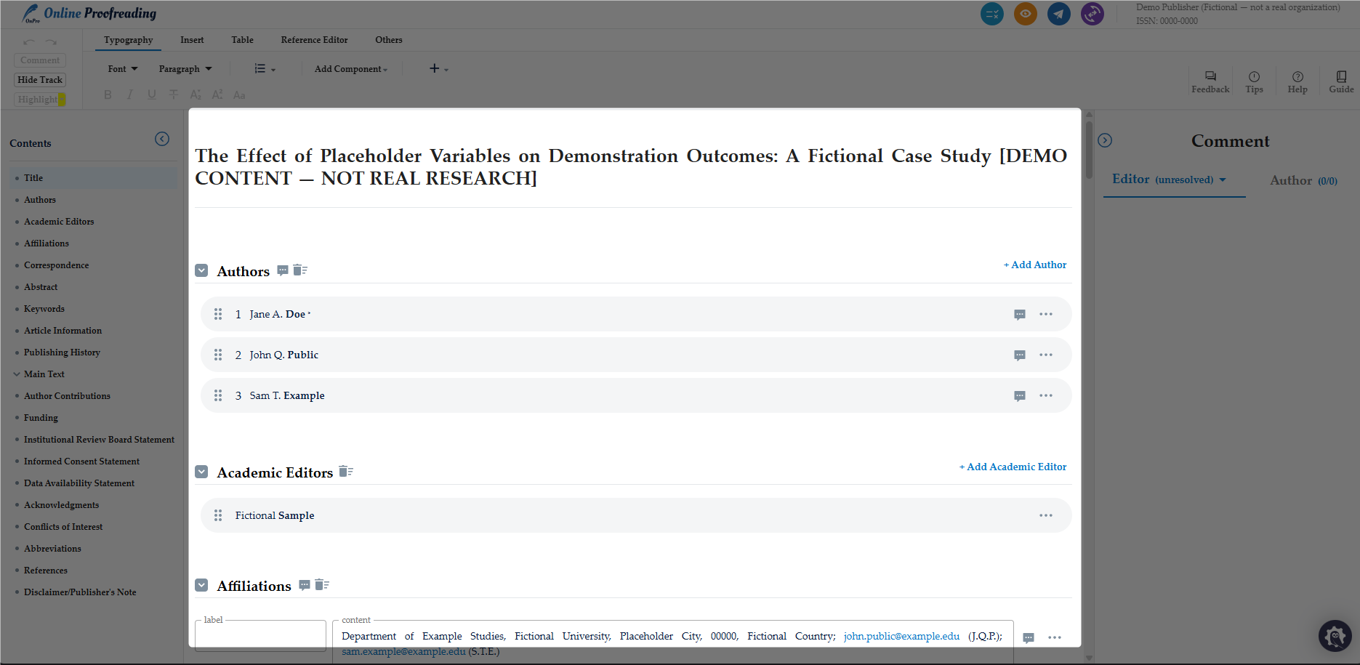This screenshot has height=665, width=1360.
Task: Collapse the Comment panel with arrow
Action: point(1105,140)
